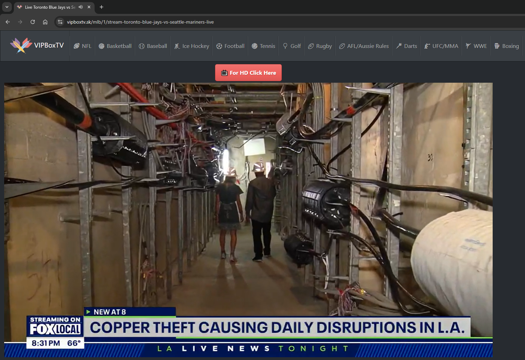Open the UFC/MMA section
525x360 pixels.
[x=441, y=46]
